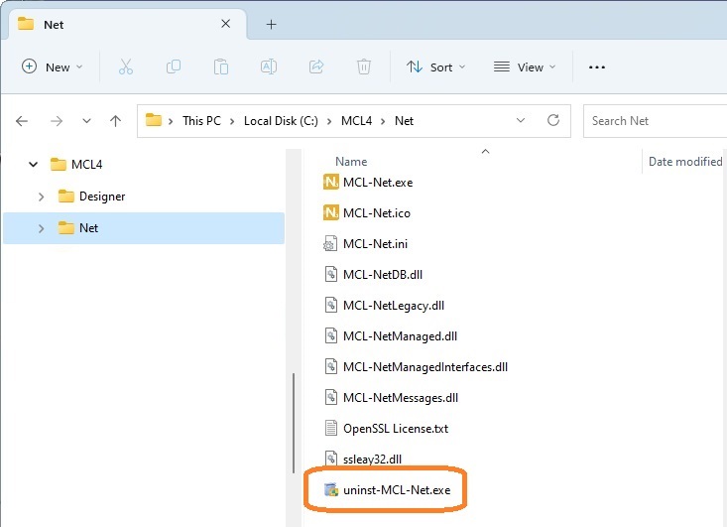Navigate to This PC breadcrumb

(x=201, y=121)
